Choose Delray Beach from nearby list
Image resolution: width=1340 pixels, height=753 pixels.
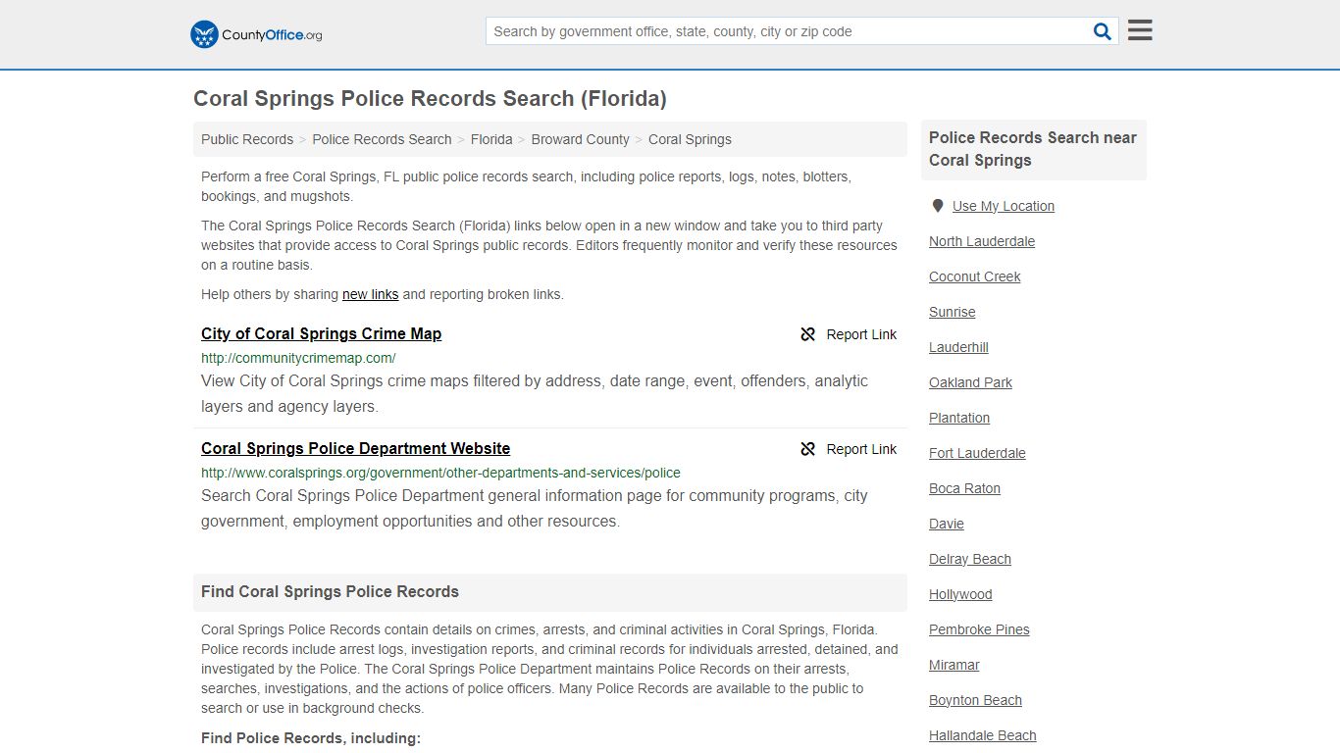(x=970, y=559)
